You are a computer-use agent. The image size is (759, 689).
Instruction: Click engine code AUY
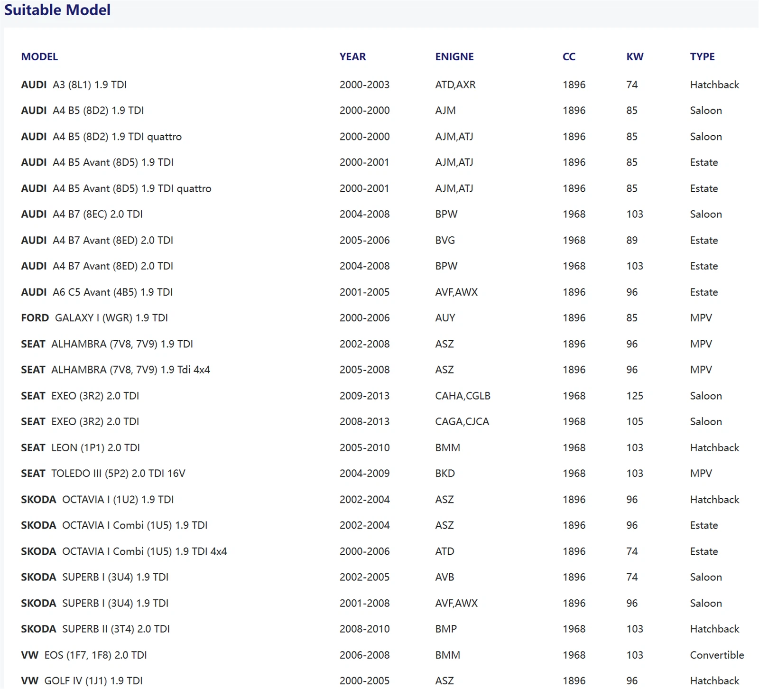pyautogui.click(x=445, y=318)
